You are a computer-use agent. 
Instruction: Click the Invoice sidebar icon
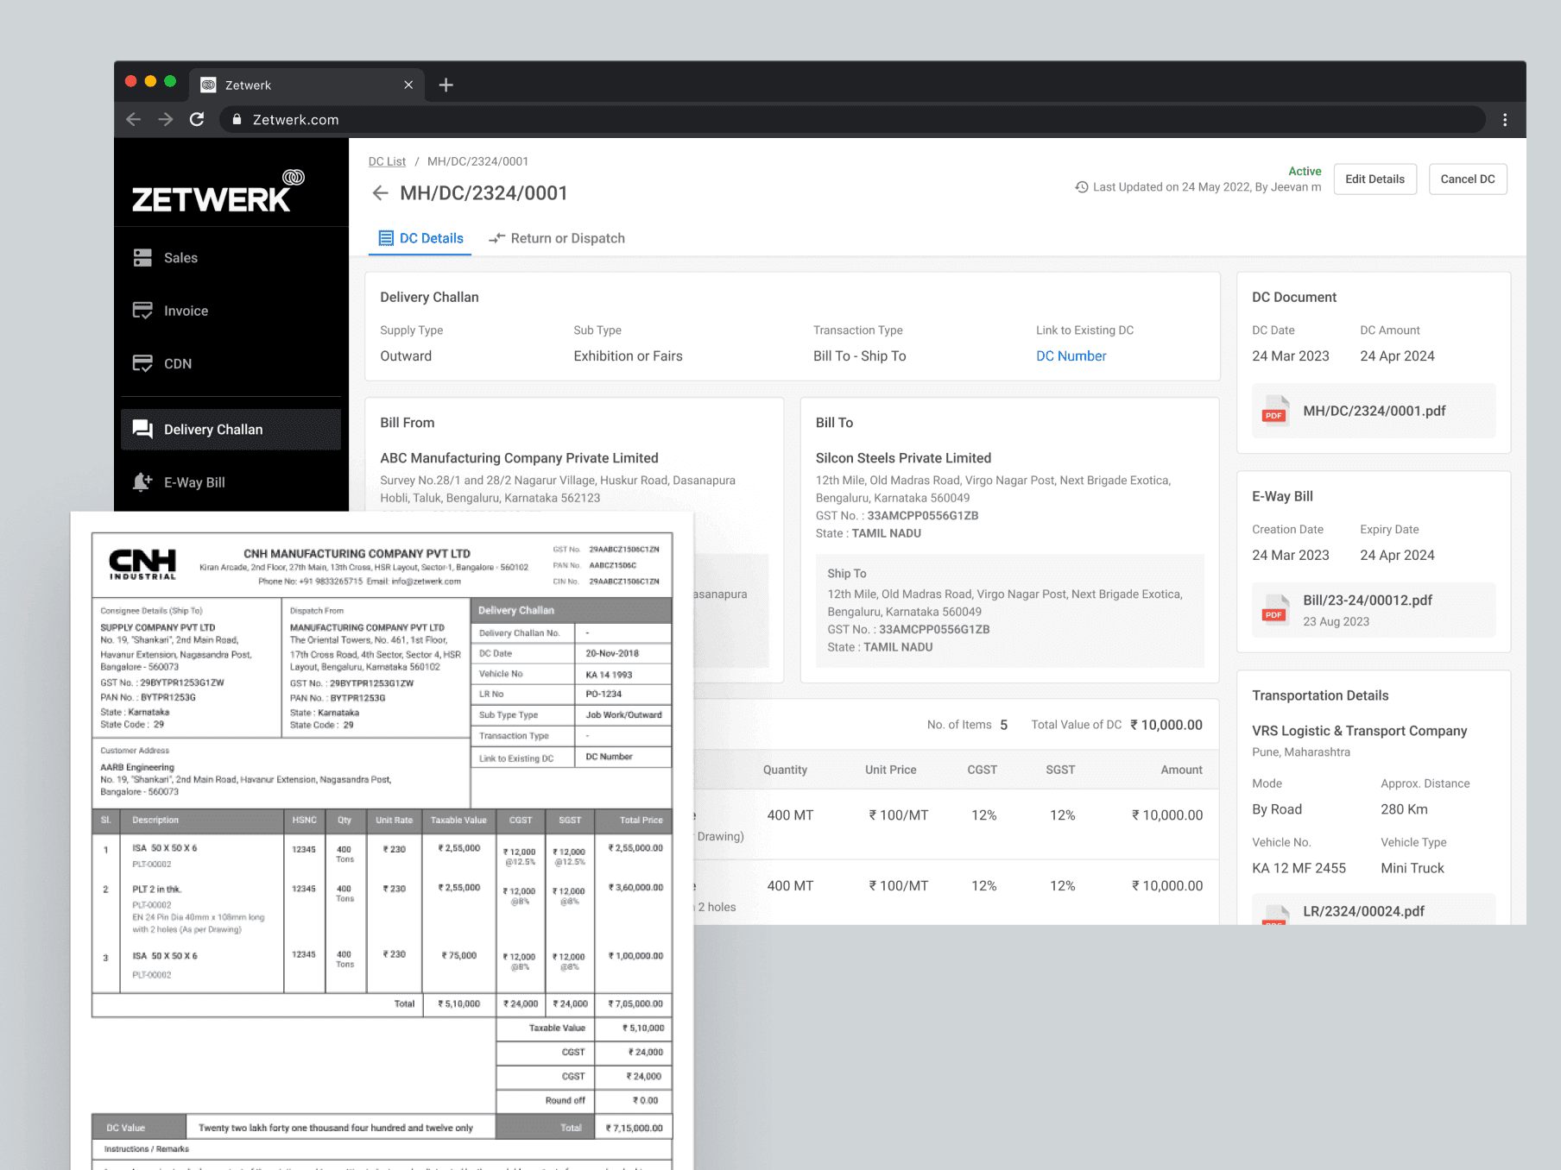click(142, 311)
